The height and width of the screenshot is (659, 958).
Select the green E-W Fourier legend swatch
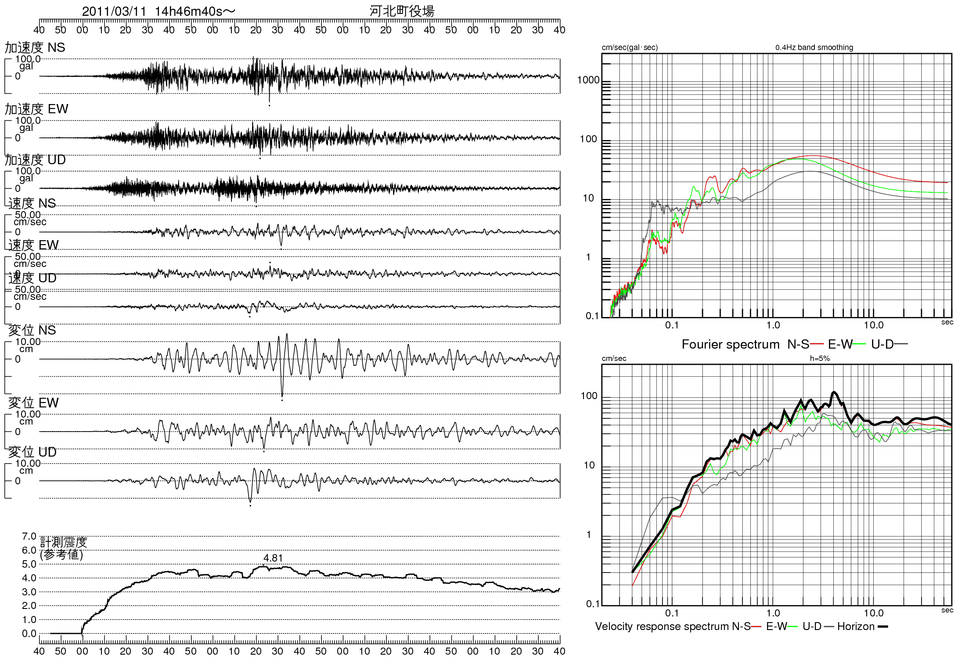click(x=859, y=344)
